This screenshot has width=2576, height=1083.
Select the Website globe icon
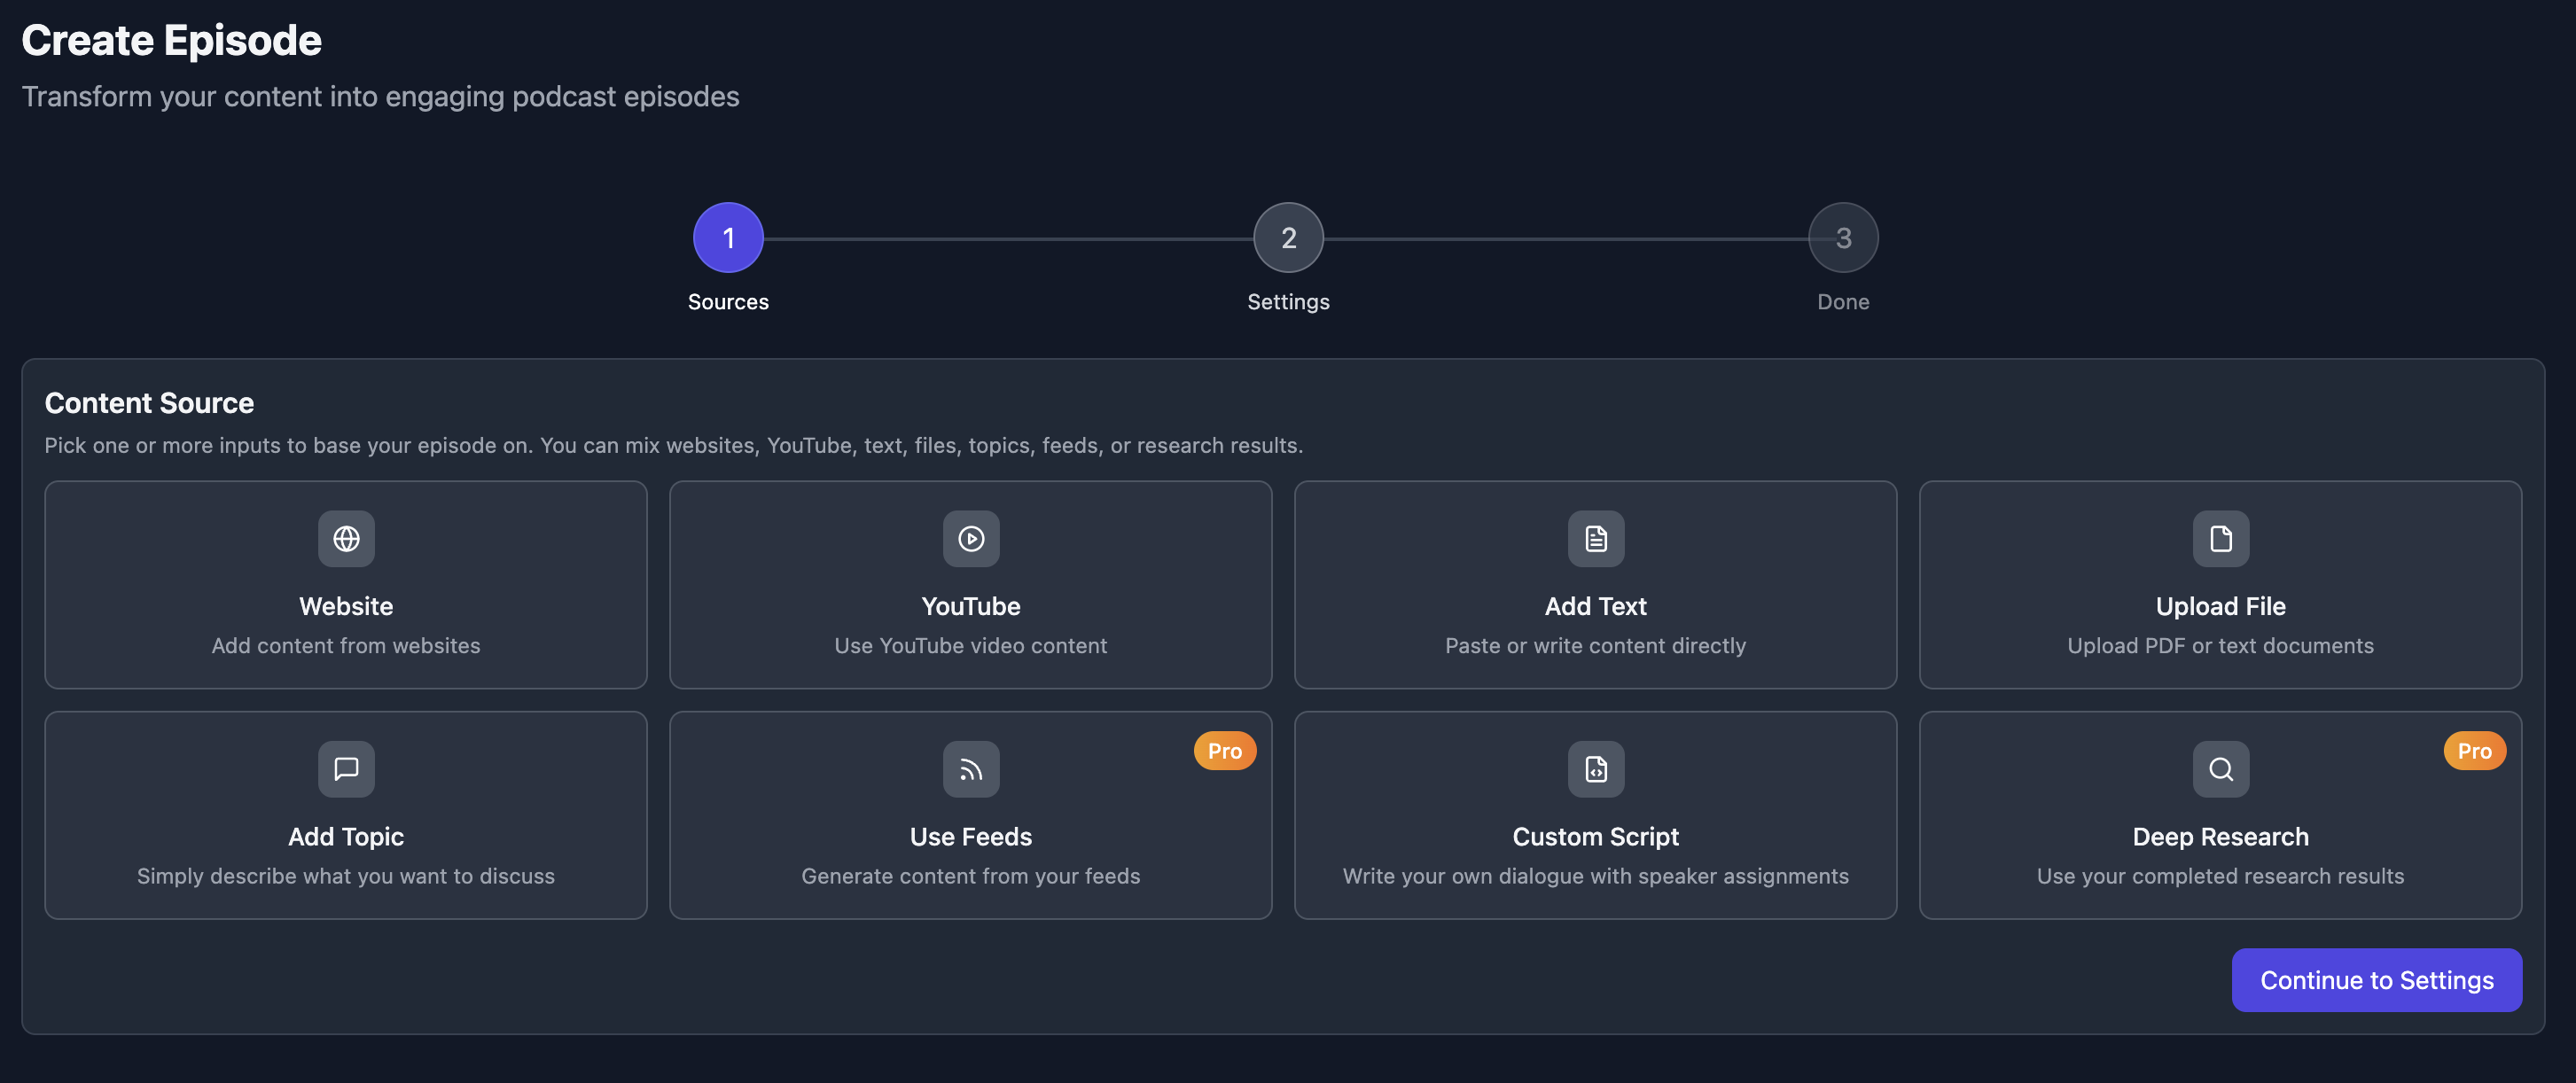[x=346, y=538]
